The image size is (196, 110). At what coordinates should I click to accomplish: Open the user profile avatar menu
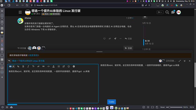tap(179, 12)
